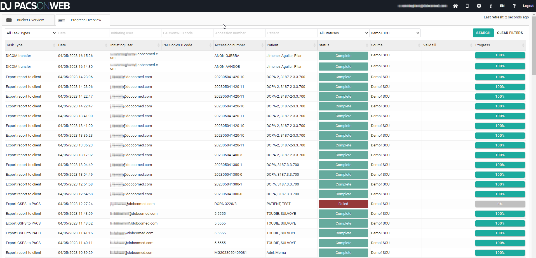Click the Bucket Overview folder icon

[9, 20]
